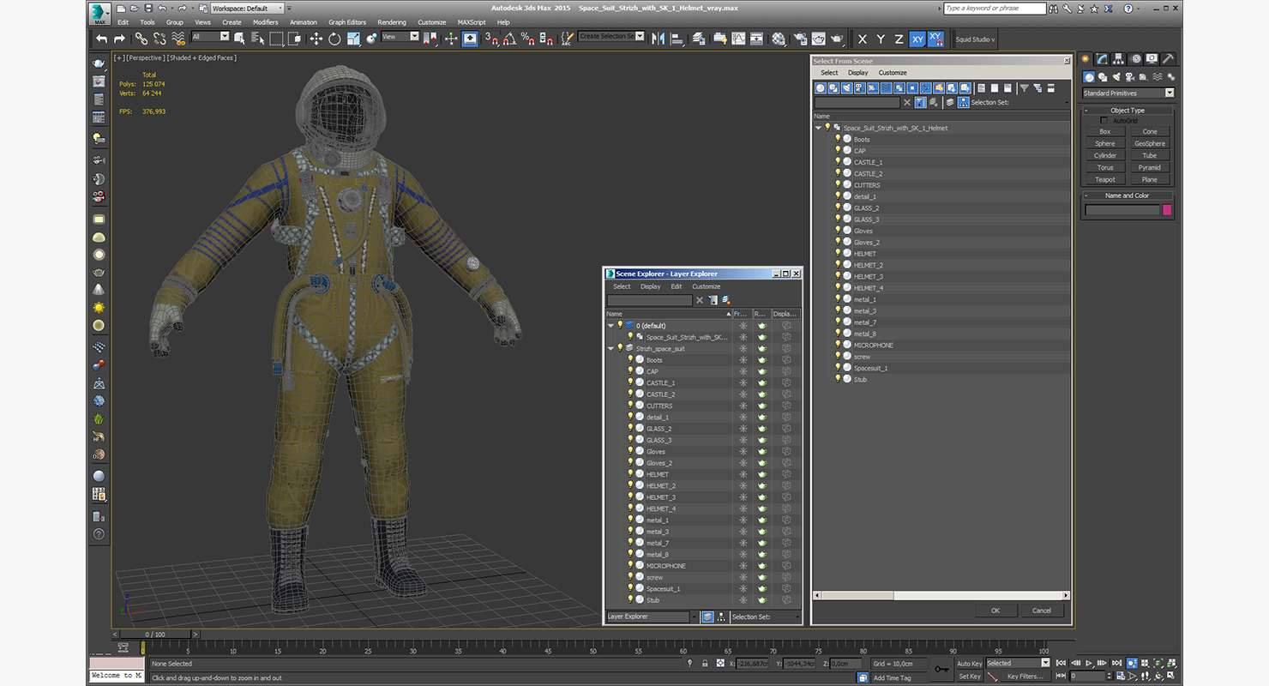Open the Create Selection Set dropdown
1269x686 pixels.
point(611,37)
